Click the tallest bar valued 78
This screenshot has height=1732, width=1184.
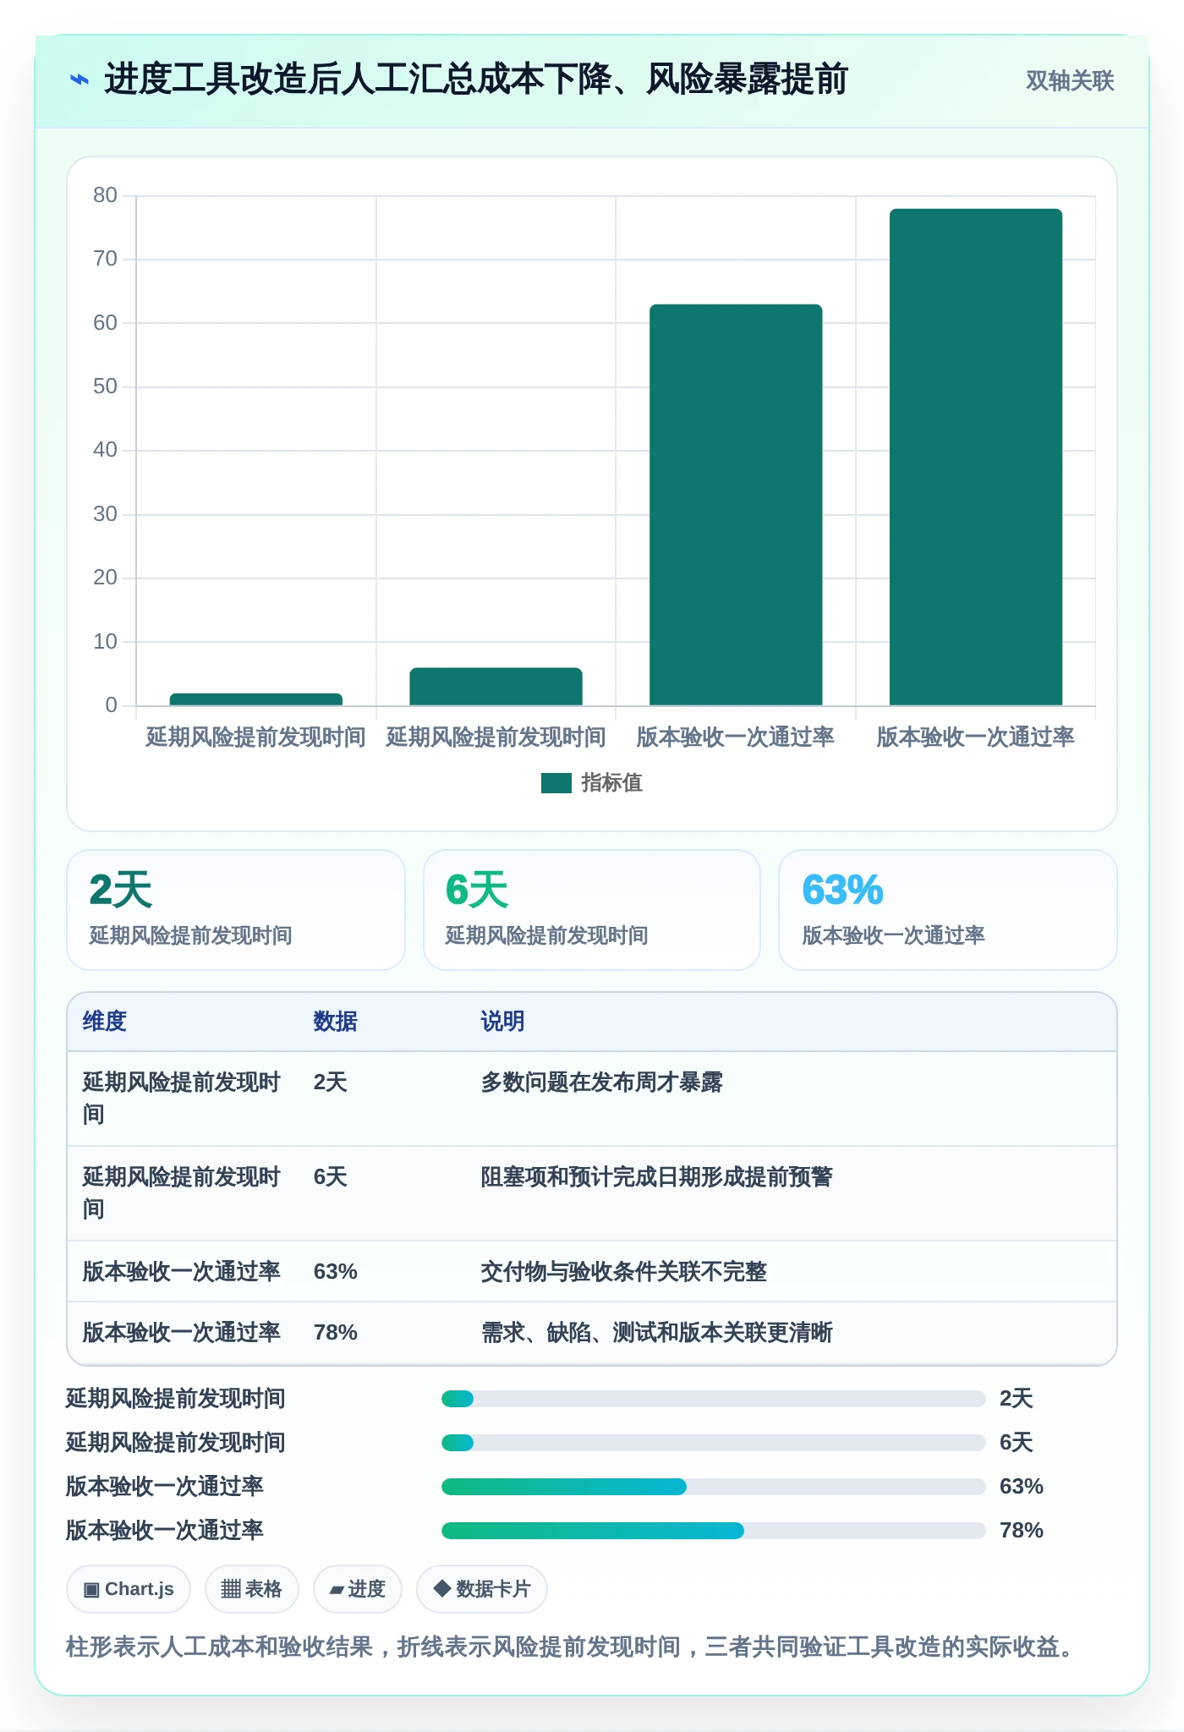[x=975, y=457]
